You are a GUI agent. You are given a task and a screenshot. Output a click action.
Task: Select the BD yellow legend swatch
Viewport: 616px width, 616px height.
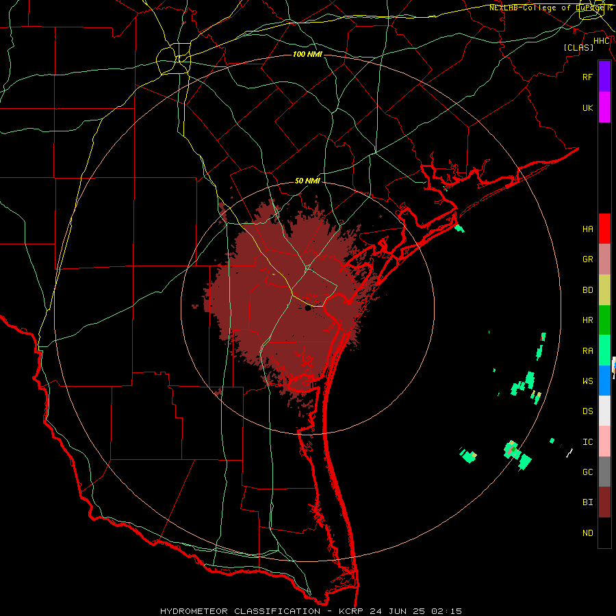(604, 290)
